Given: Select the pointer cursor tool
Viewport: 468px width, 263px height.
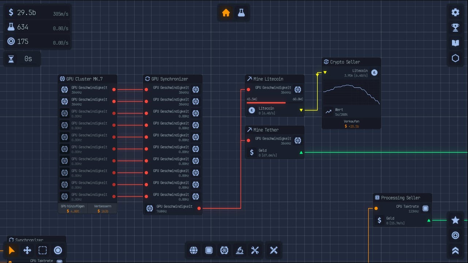Looking at the screenshot, I should pyautogui.click(x=12, y=250).
